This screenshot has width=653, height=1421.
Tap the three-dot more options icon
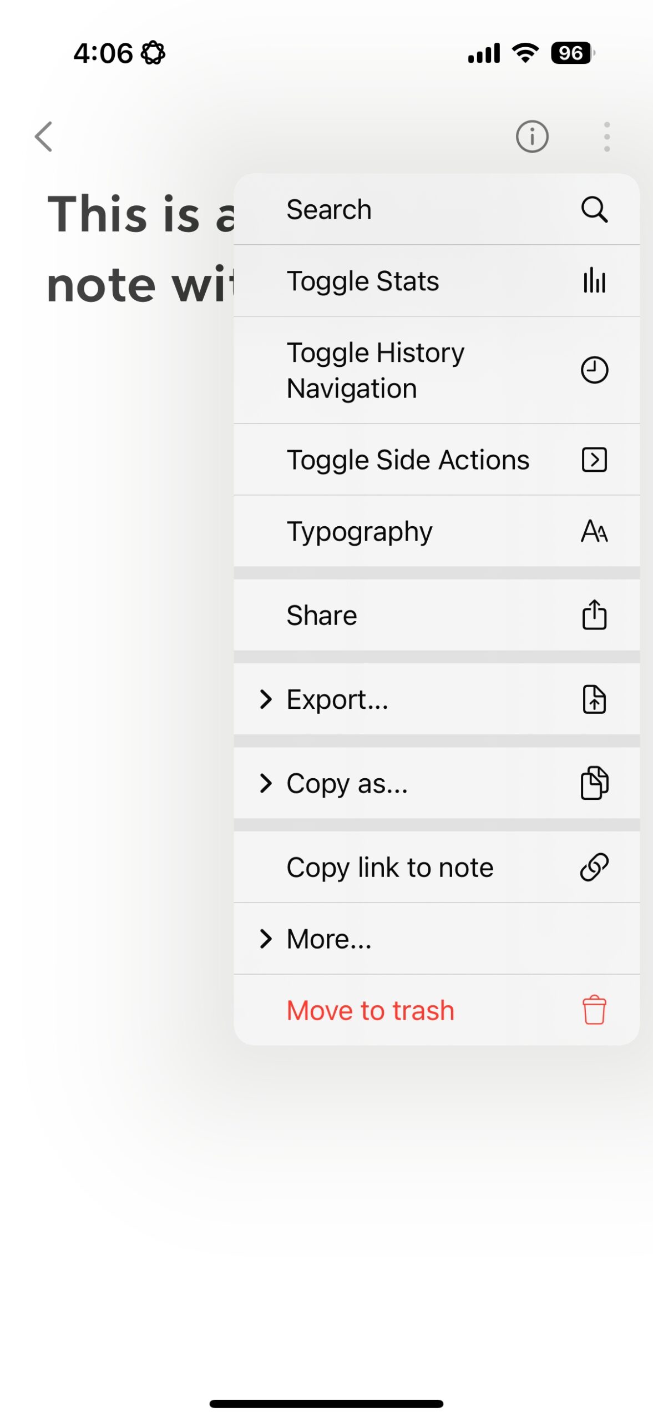[x=606, y=137]
